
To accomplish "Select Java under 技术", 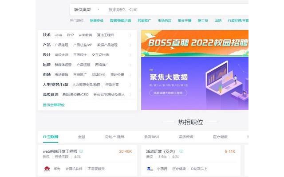I will (x=58, y=35).
